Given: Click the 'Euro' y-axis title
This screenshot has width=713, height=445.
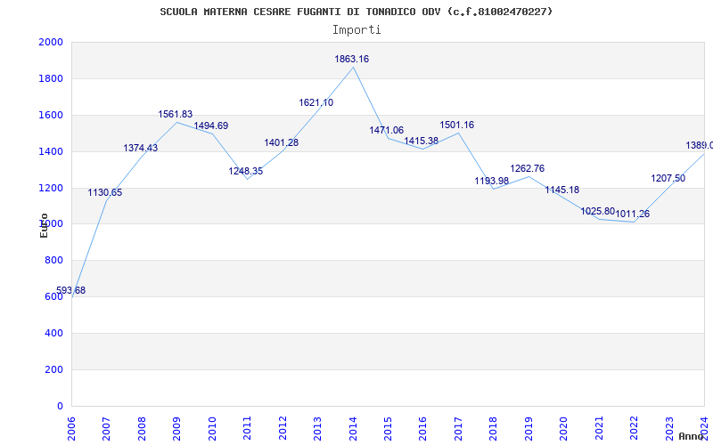Looking at the screenshot, I should [44, 225].
